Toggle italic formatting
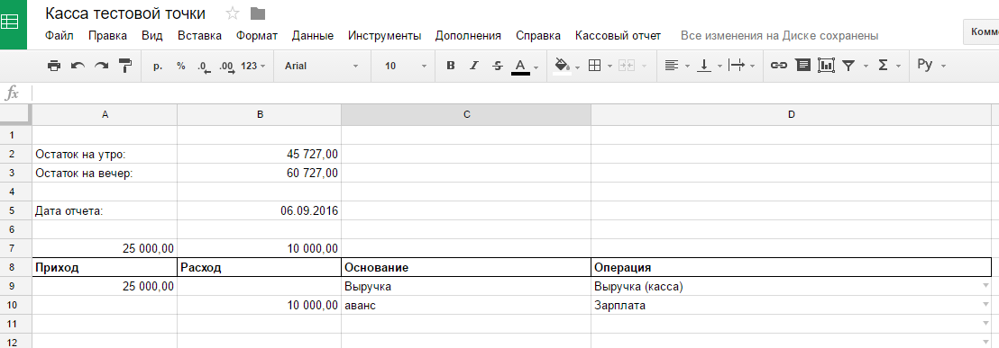The image size is (999, 348). (473, 66)
